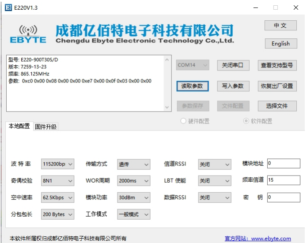Image resolution: width=307 pixels, height=243 pixels.
Task: Expand the 工作模式 dropdown
Action: [133, 214]
